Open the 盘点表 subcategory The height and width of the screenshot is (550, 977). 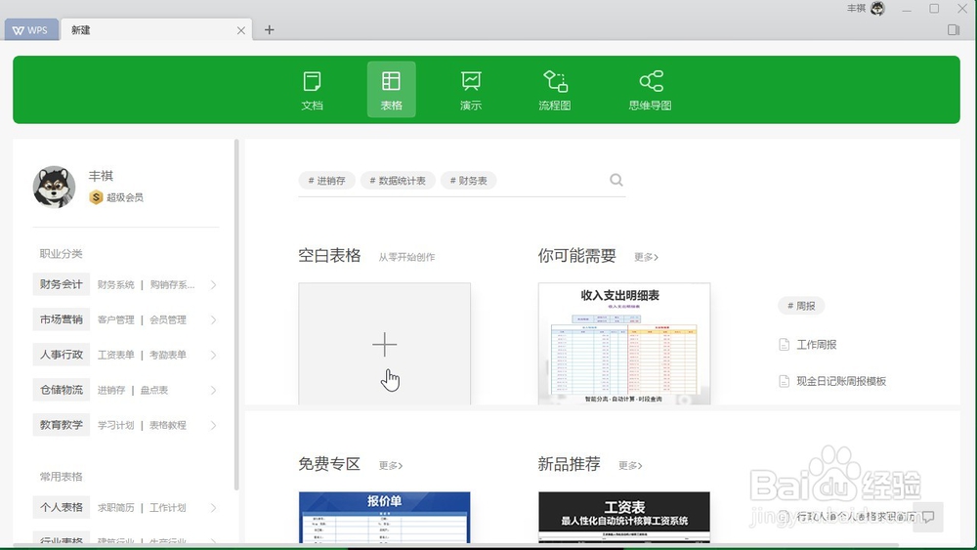tap(154, 391)
